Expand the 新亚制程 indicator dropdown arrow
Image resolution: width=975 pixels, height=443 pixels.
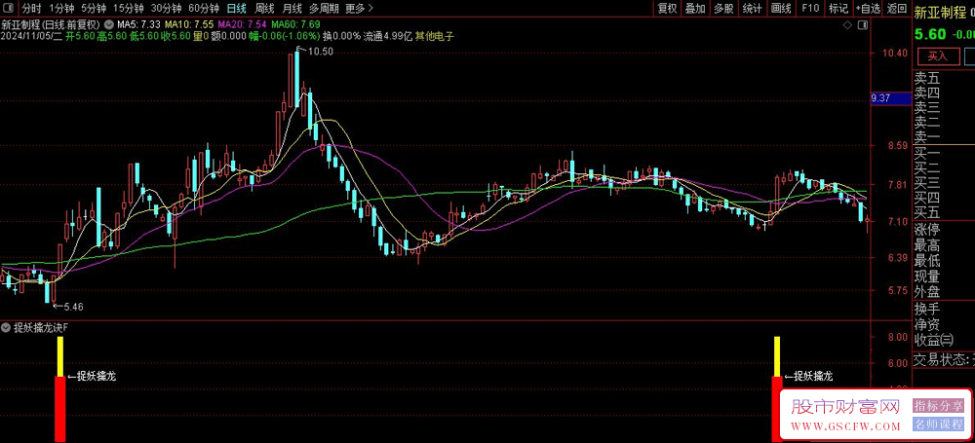[x=109, y=25]
